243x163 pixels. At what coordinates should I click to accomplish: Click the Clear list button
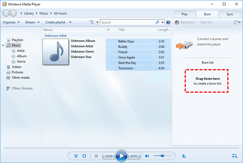coord(206,22)
